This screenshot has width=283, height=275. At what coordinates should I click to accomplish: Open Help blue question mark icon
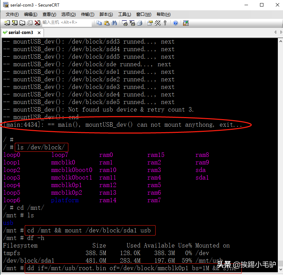tap(176, 23)
